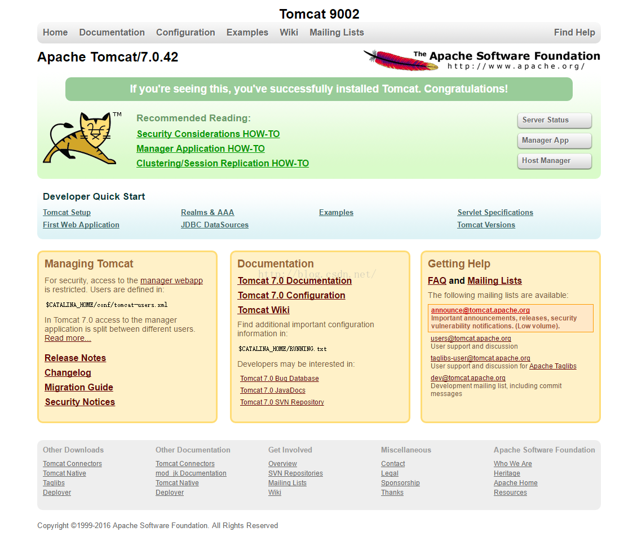Open the Tomcat Versions link

click(486, 225)
